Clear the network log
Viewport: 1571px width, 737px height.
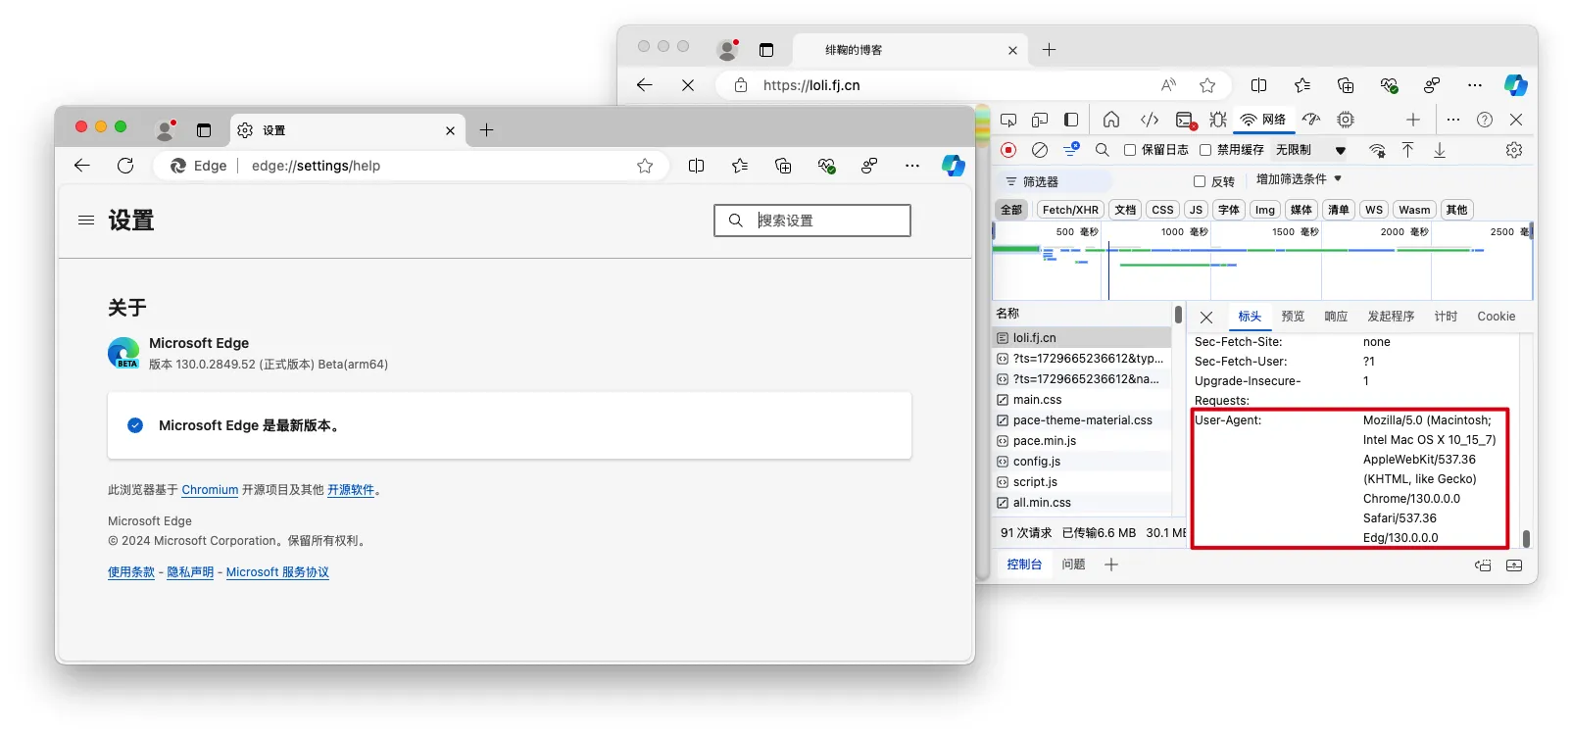click(1040, 150)
